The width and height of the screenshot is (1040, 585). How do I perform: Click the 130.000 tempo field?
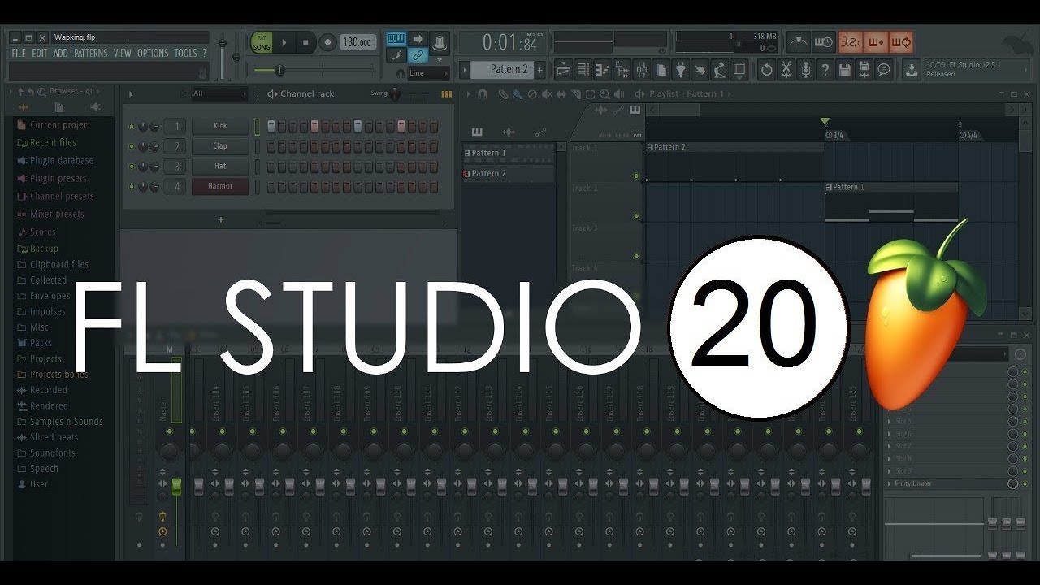coord(359,42)
